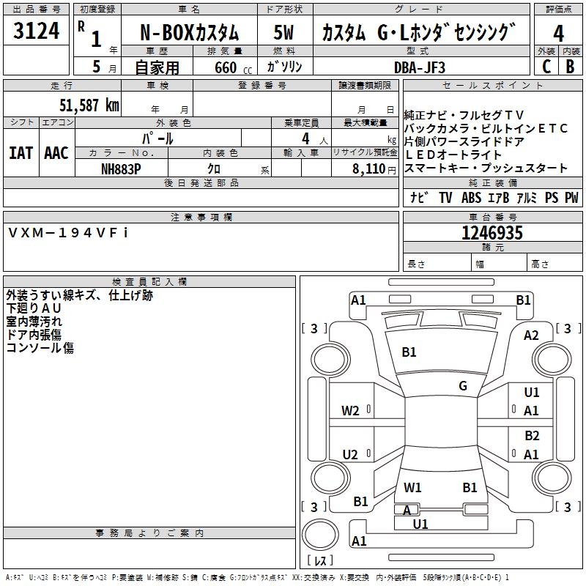The width and height of the screenshot is (586, 586).
Task: Click the 検査員記入欄 section header
Action: (149, 282)
